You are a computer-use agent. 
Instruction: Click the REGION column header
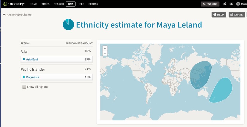pyautogui.click(x=25, y=43)
